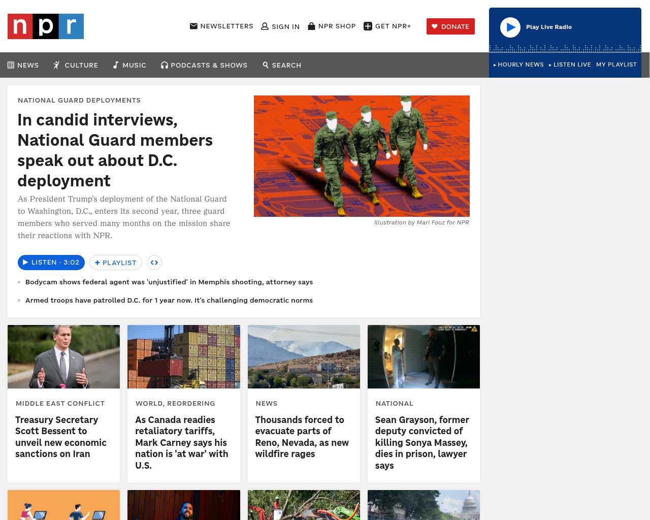
Task: Expand the Podcasts & Shows menu
Action: (204, 65)
